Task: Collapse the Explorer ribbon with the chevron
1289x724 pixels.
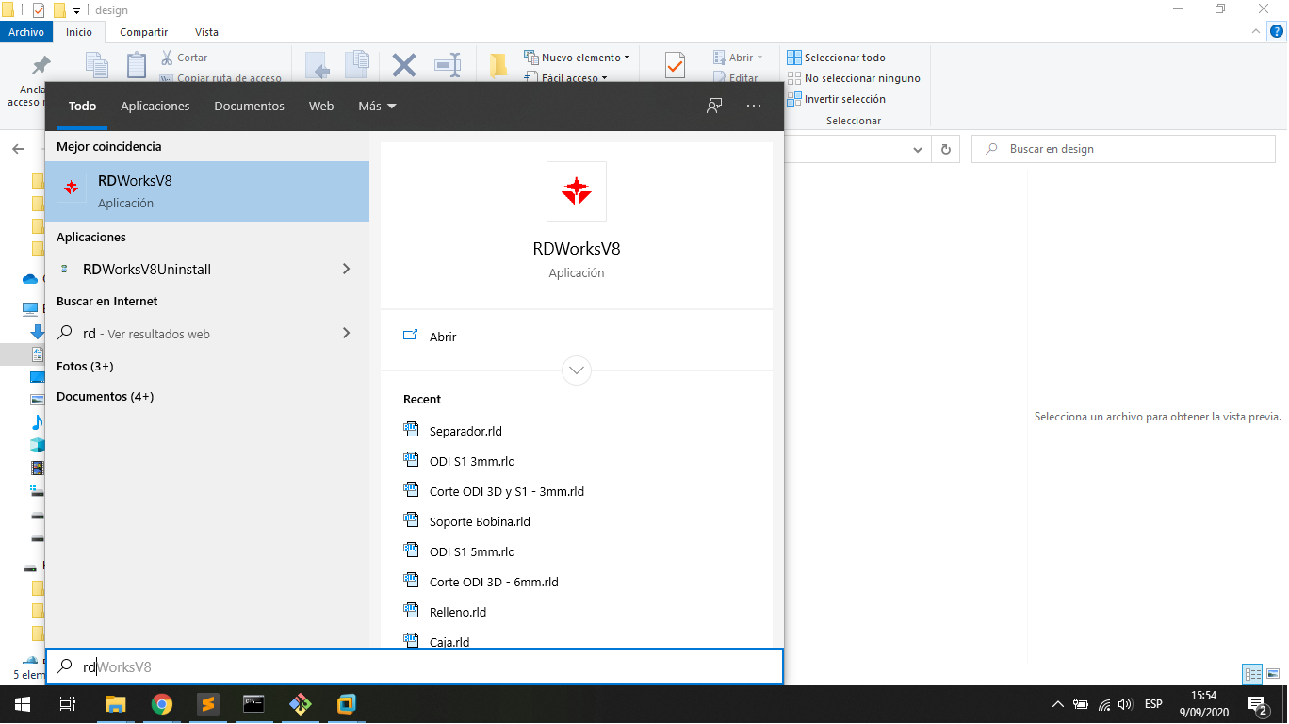Action: click(x=1256, y=31)
